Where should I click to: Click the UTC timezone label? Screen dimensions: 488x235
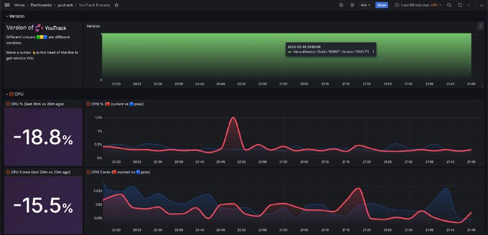(434, 5)
